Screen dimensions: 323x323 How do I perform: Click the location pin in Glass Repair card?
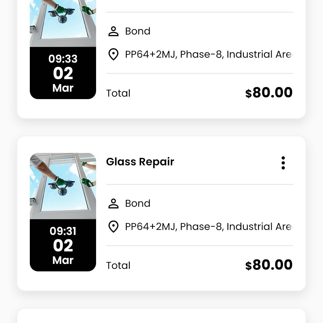tap(113, 227)
